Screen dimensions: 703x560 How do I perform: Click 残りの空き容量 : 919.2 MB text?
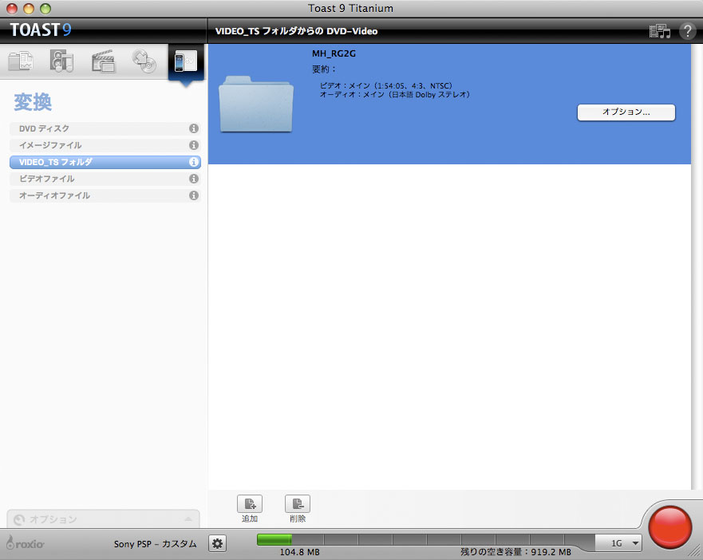click(x=515, y=552)
